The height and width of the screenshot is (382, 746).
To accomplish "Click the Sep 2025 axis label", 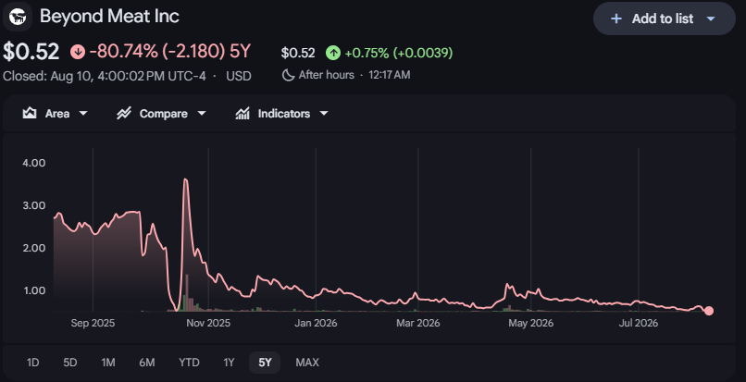I will point(93,324).
